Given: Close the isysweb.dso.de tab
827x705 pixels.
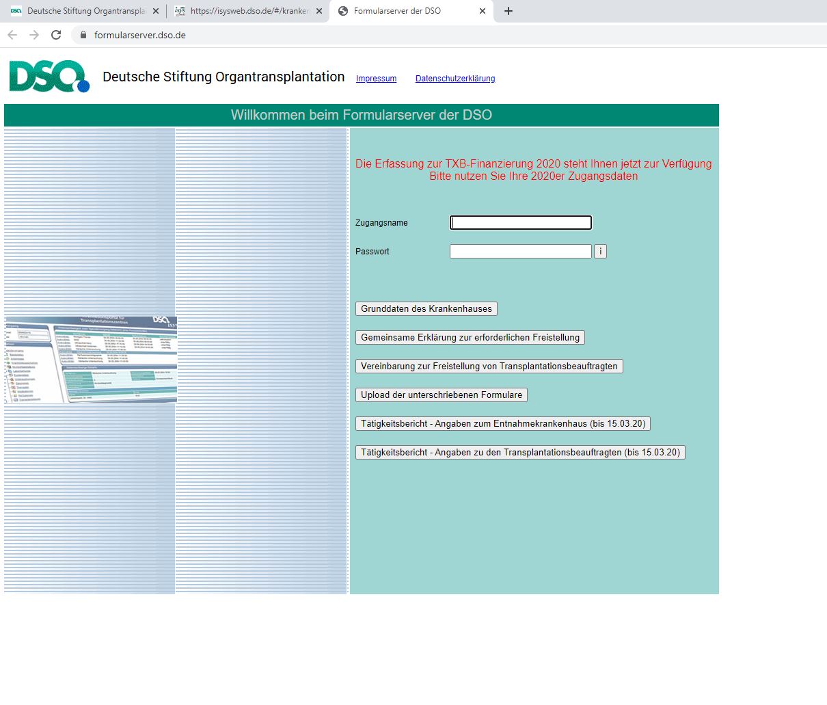Looking at the screenshot, I should coord(319,11).
